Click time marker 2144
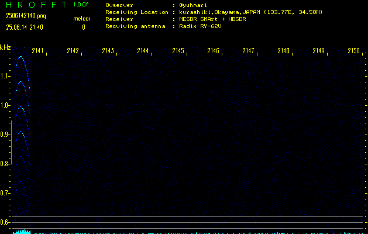The width and height of the screenshot is (368, 234). click(x=143, y=51)
